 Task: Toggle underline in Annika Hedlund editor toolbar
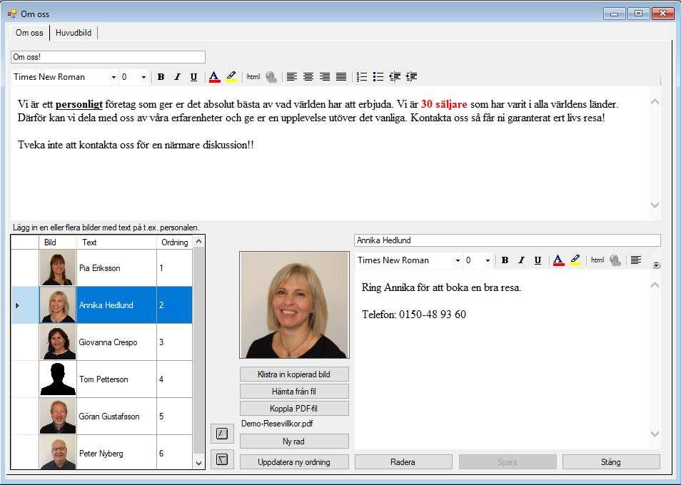538,260
